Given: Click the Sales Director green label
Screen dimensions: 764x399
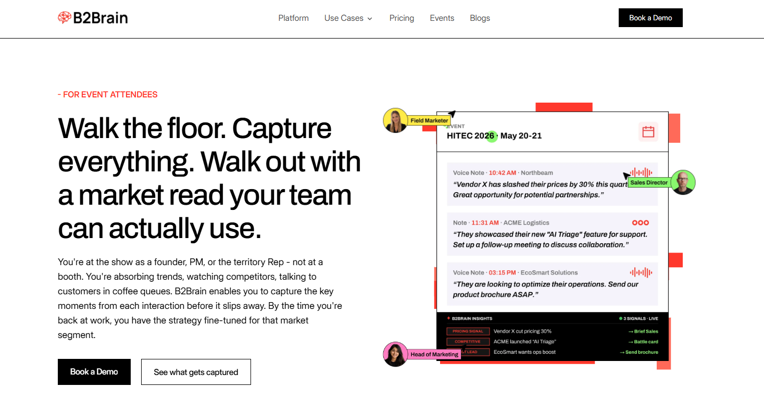Looking at the screenshot, I should 649,183.
